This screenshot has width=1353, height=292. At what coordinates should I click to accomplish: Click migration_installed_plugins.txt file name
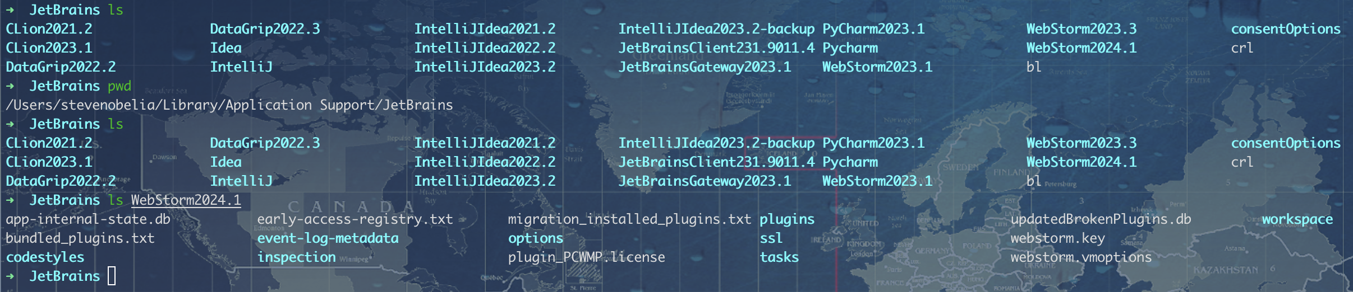coord(629,219)
